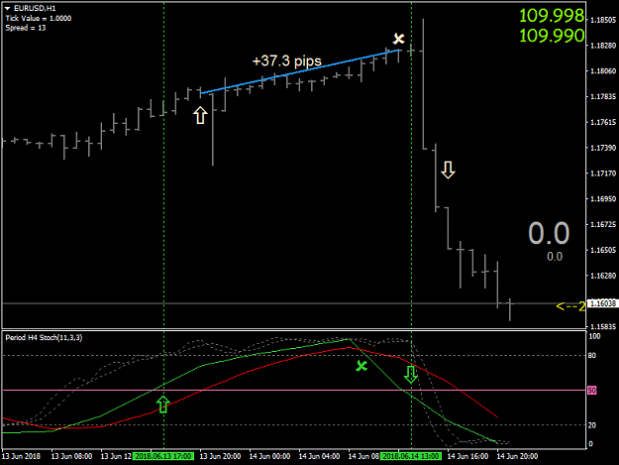The height and width of the screenshot is (465, 619).
Task: Click the green down arrow in stochastic panel
Action: coord(411,375)
